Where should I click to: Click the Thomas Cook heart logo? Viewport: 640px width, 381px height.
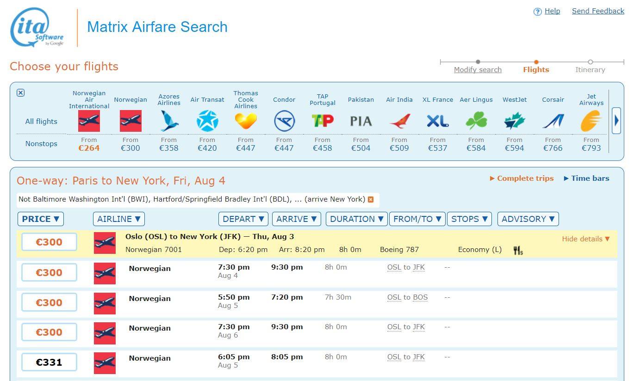coord(245,121)
